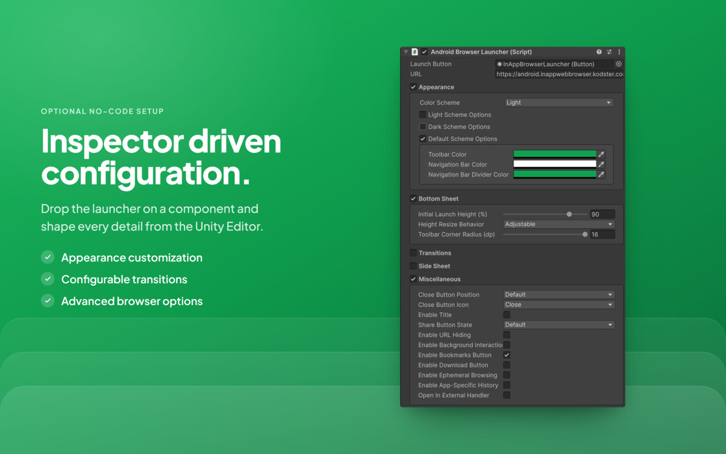
Task: Click checkmark icon beside Appearance customization
Action: [48, 257]
